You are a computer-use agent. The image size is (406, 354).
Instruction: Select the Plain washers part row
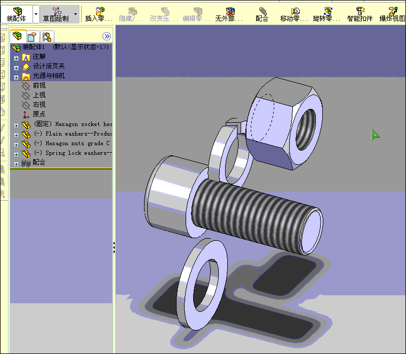pyautogui.click(x=73, y=133)
